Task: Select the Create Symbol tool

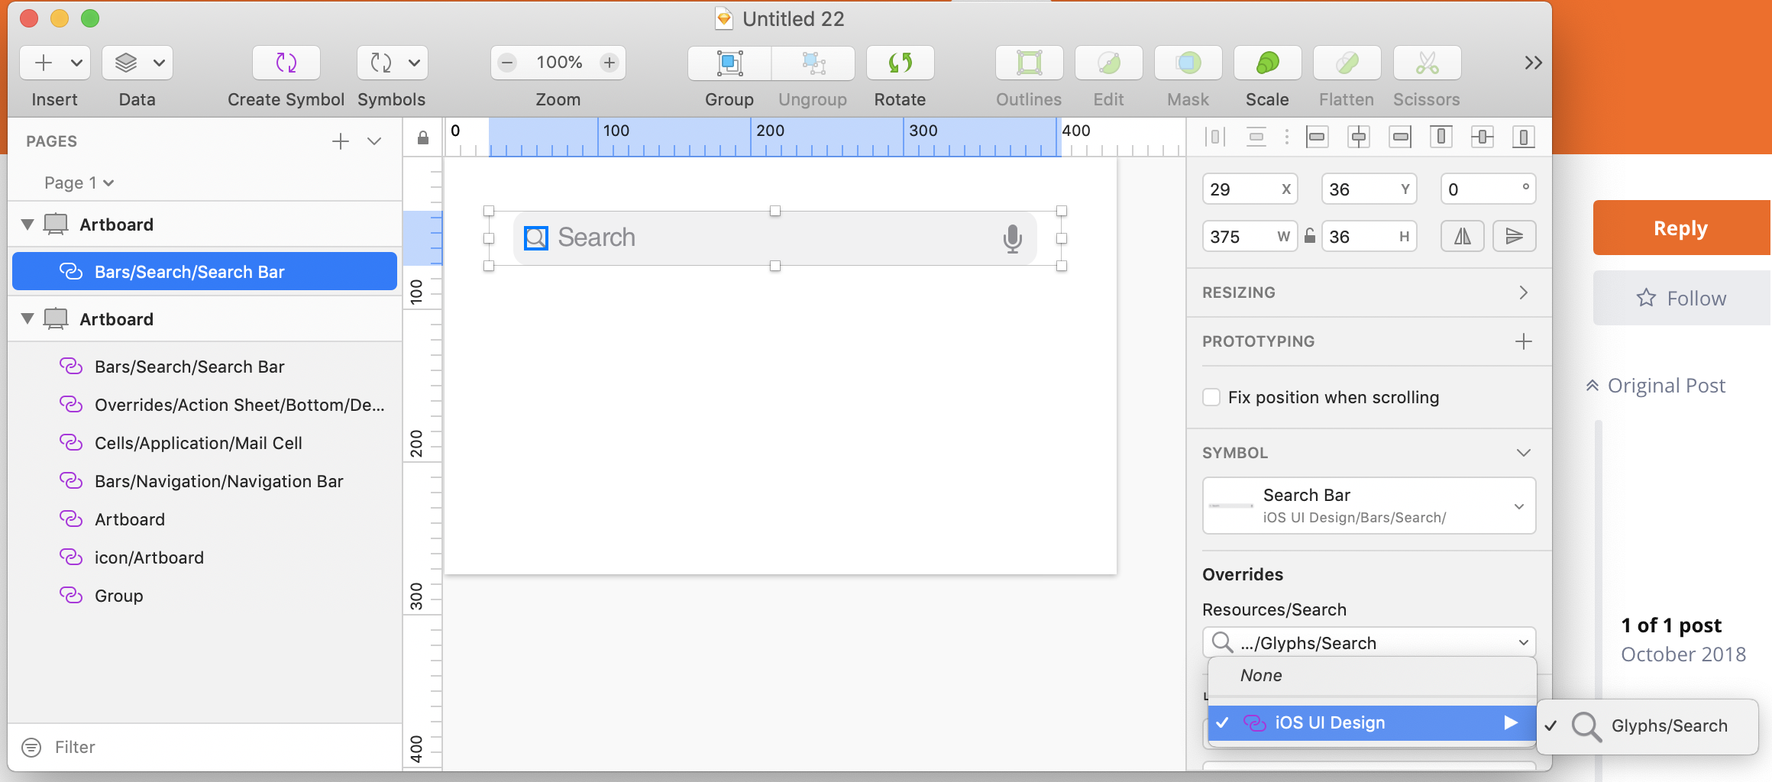Action: point(286,63)
